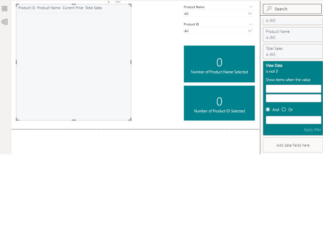Select the Or radio button

[284, 109]
